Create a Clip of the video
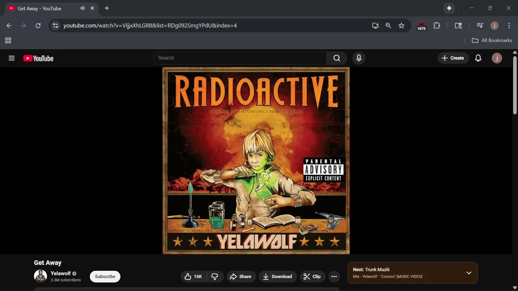 point(312,276)
